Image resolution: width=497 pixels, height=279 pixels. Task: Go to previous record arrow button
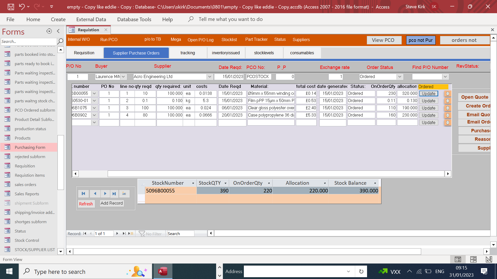[95, 193]
